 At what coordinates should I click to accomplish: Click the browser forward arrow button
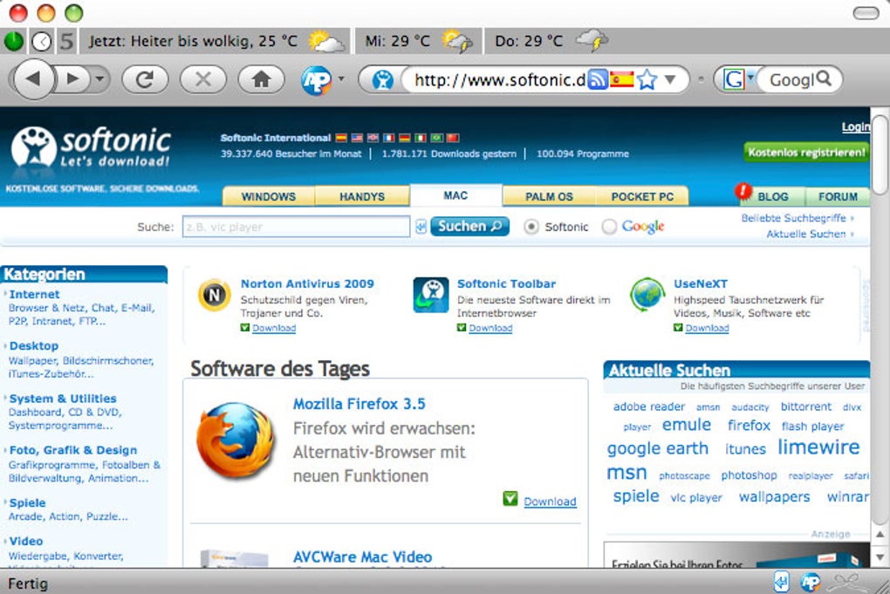coord(72,79)
